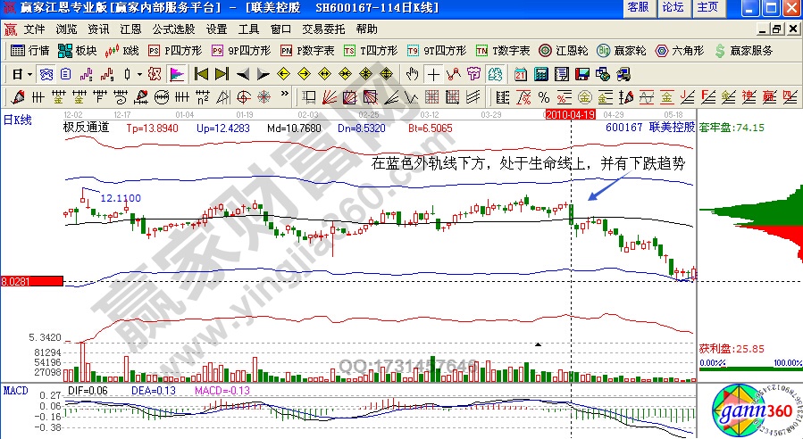
Task: Open the 六角形 hexagon tool
Action: [x=680, y=51]
